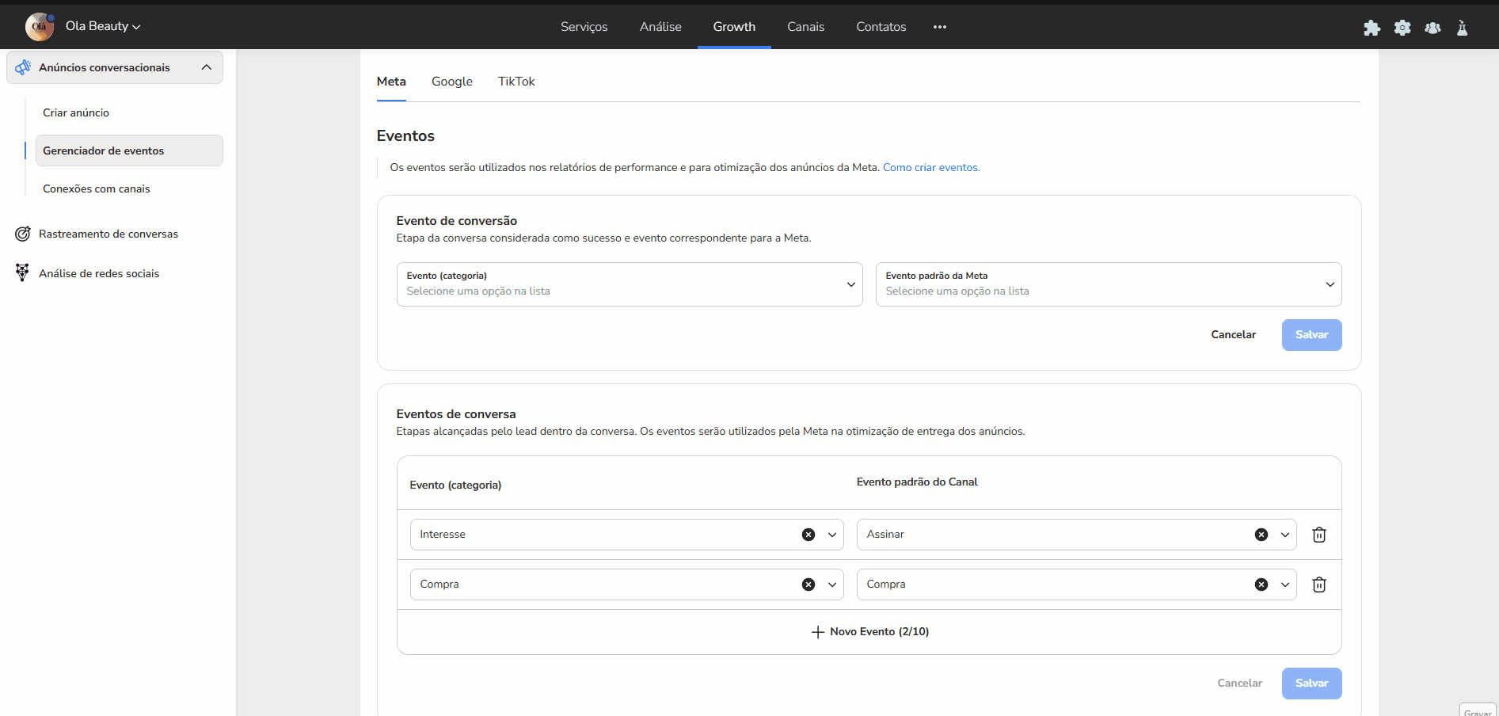
Task: Switch to the Google tab
Action: (451, 82)
